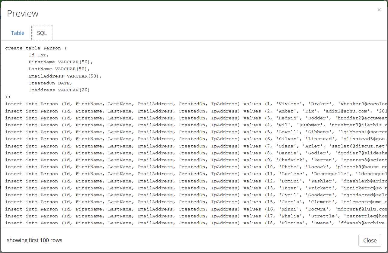The width and height of the screenshot is (388, 253).
Task: Click the insert row for 'Silvan' 'Linstead'
Action: pos(196,139)
